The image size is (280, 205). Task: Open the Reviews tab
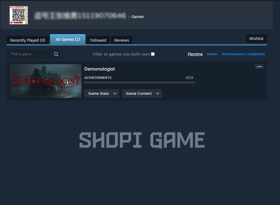[x=122, y=40]
